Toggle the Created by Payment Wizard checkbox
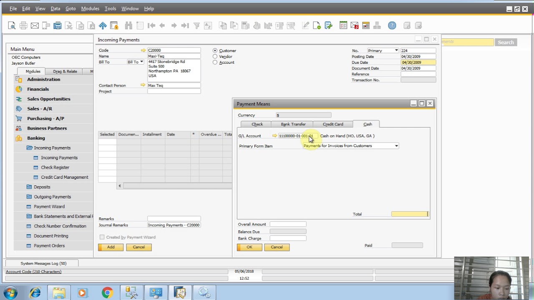Image resolution: width=534 pixels, height=300 pixels. [x=102, y=237]
